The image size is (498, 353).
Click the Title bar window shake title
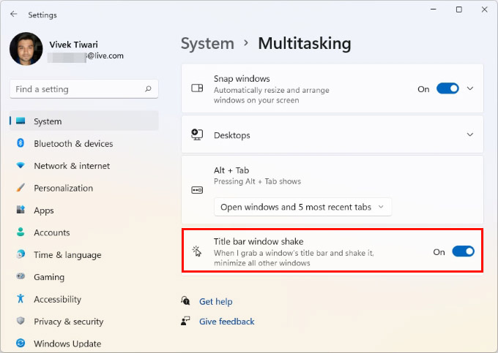coord(259,241)
